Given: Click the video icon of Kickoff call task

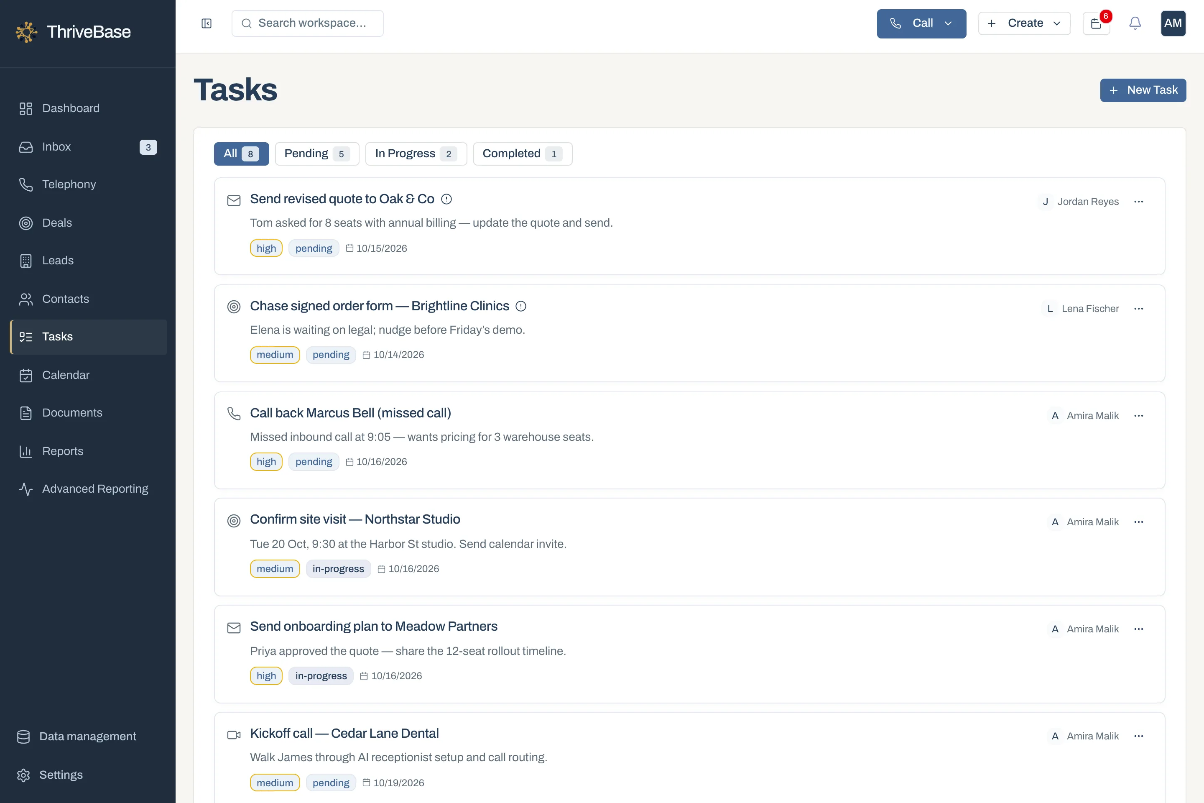Looking at the screenshot, I should 234,735.
